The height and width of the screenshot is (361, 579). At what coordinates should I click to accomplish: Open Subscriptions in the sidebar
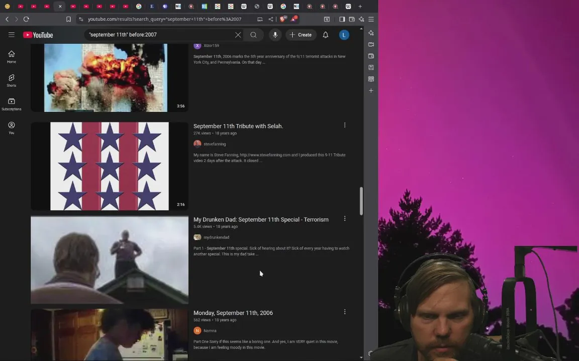12,104
